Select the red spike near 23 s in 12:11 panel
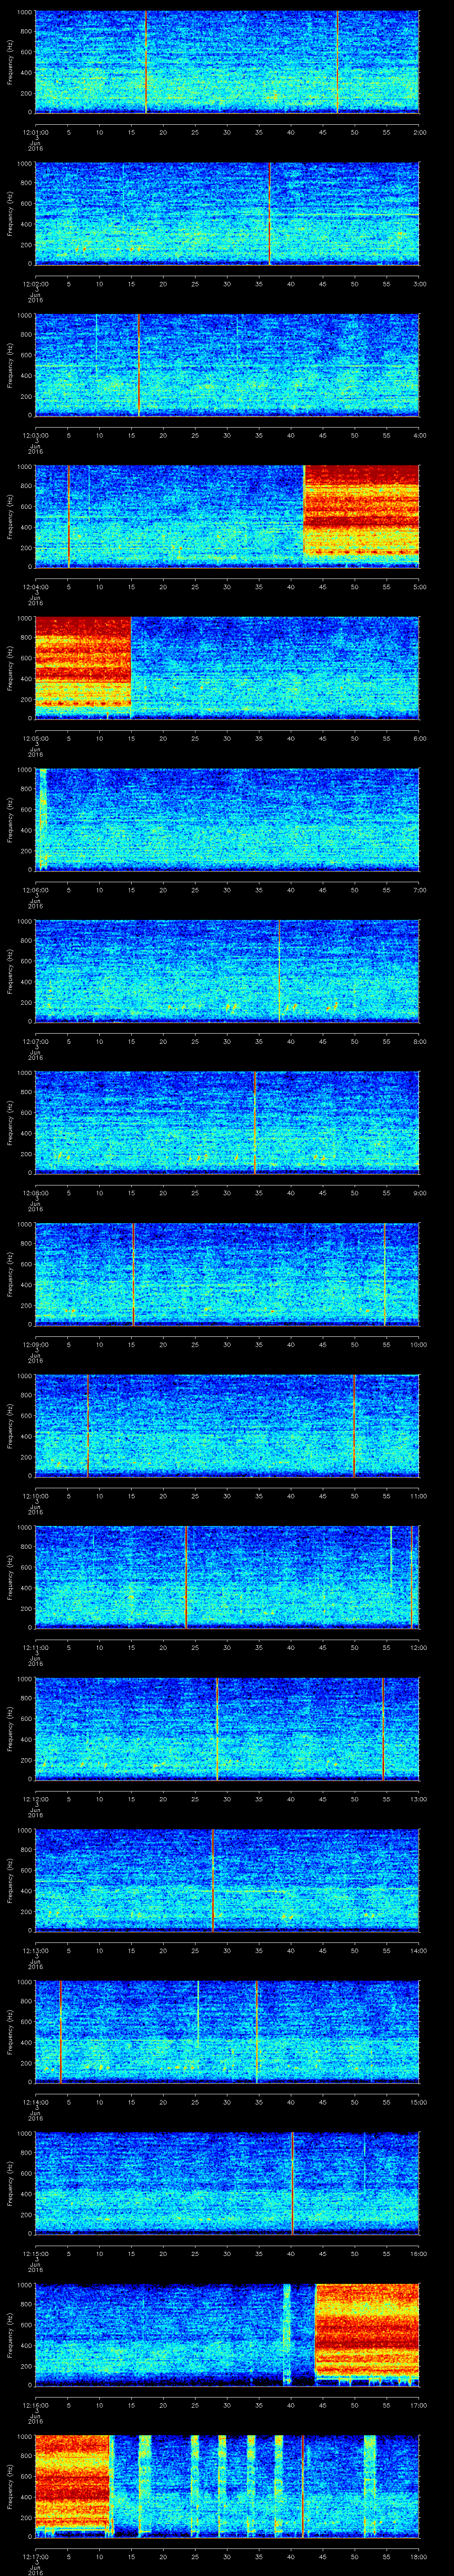The width and height of the screenshot is (454, 2576). pos(186,1577)
